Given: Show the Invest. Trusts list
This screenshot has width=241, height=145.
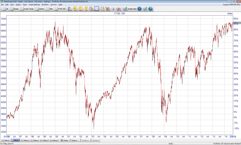Looking at the screenshot, I should (x=27, y=9).
